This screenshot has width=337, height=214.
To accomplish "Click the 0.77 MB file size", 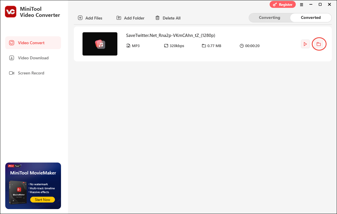I will 214,46.
